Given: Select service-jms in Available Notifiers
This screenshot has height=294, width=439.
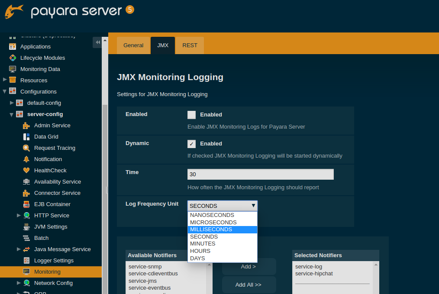Looking at the screenshot, I should tap(142, 281).
